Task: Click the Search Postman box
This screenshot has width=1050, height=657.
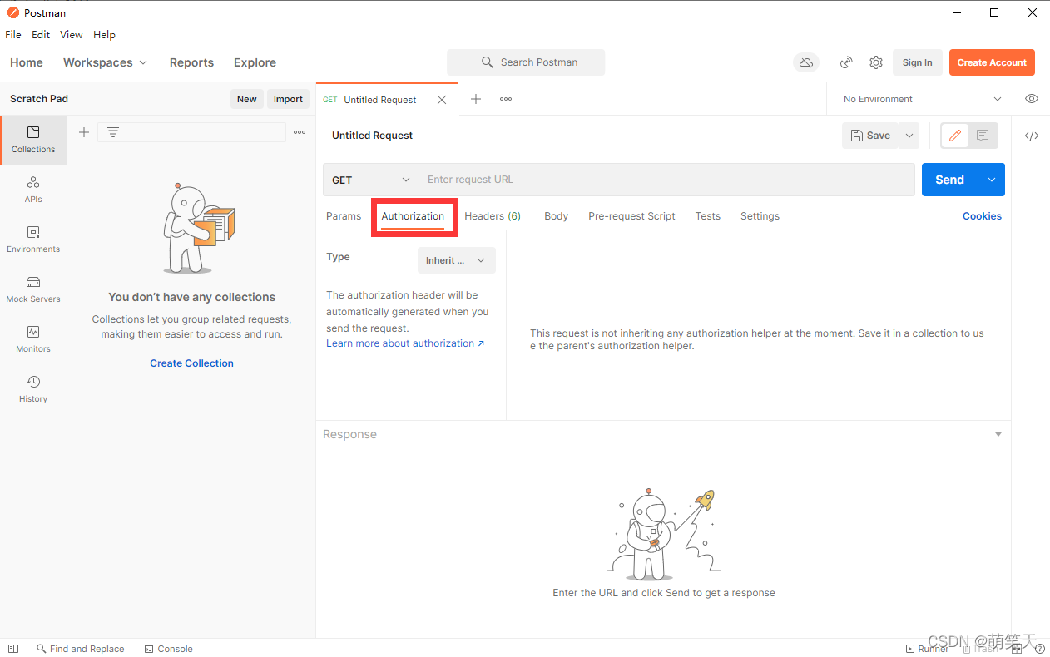Action: tap(526, 62)
